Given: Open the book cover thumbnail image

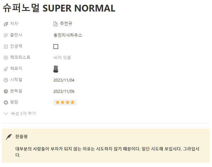Looking at the screenshot, I should pos(56,69).
